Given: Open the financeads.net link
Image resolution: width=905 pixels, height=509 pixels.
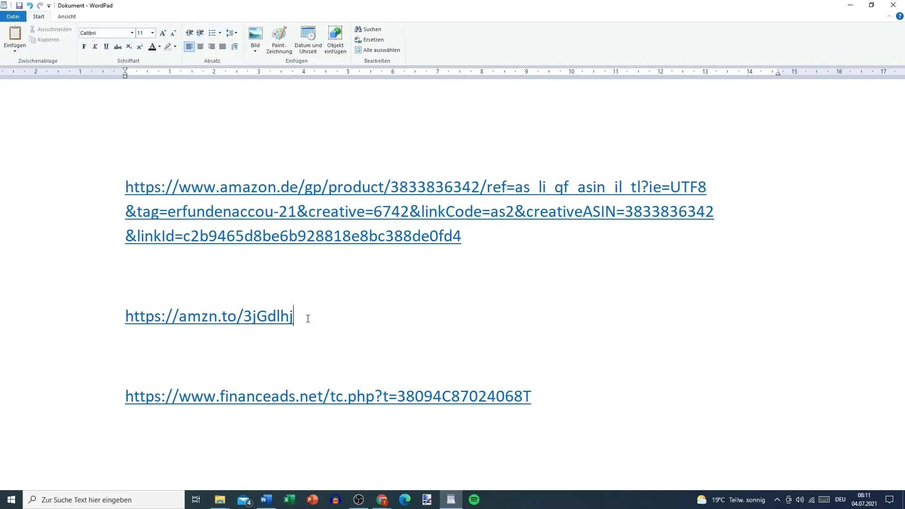Looking at the screenshot, I should click(x=328, y=396).
